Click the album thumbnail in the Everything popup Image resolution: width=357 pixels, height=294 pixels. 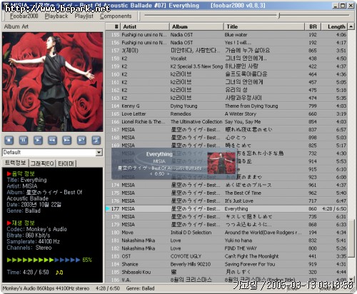tap(221, 163)
